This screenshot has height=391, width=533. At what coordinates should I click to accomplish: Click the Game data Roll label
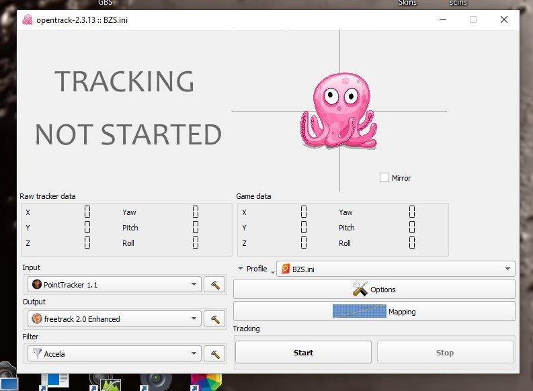[345, 243]
